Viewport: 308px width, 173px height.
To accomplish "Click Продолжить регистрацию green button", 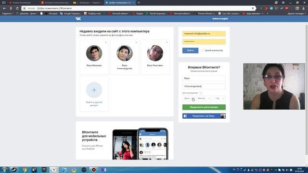I will click(x=204, y=107).
